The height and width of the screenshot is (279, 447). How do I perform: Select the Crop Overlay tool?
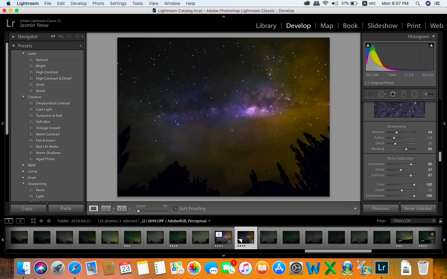click(370, 94)
